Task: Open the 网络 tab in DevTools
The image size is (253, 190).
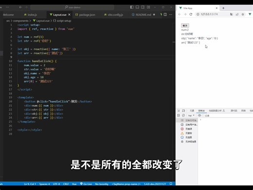Action: [x=243, y=111]
